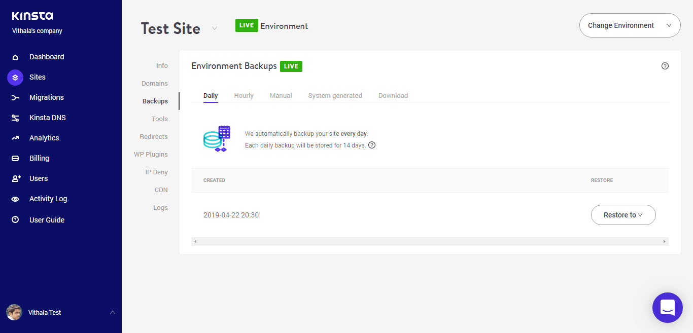This screenshot has width=693, height=333.
Task: Expand the Vithala Test user menu
Action: (113, 312)
